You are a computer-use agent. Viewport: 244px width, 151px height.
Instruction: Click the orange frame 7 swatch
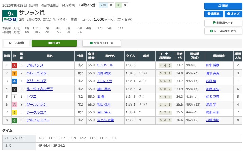[x=15, y=73]
